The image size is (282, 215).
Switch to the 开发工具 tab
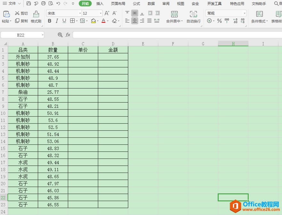coord(214,4)
